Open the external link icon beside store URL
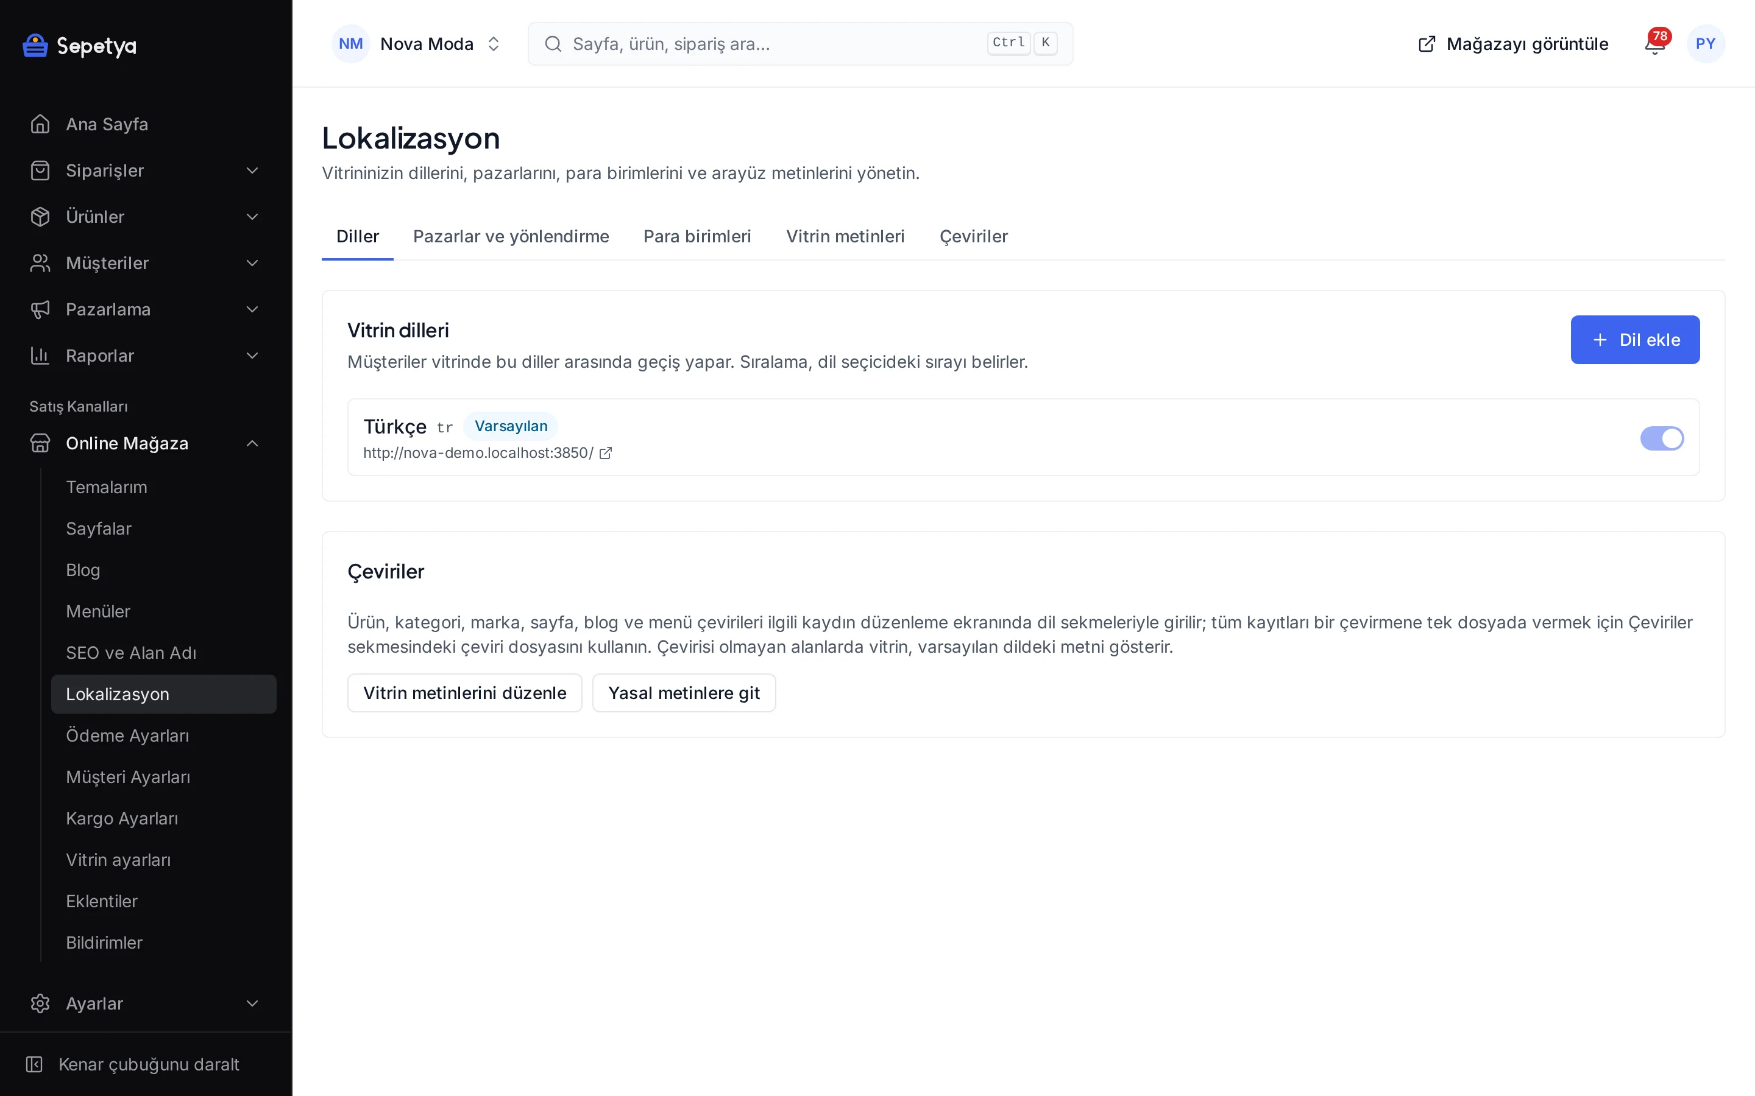The height and width of the screenshot is (1096, 1755). click(x=606, y=453)
